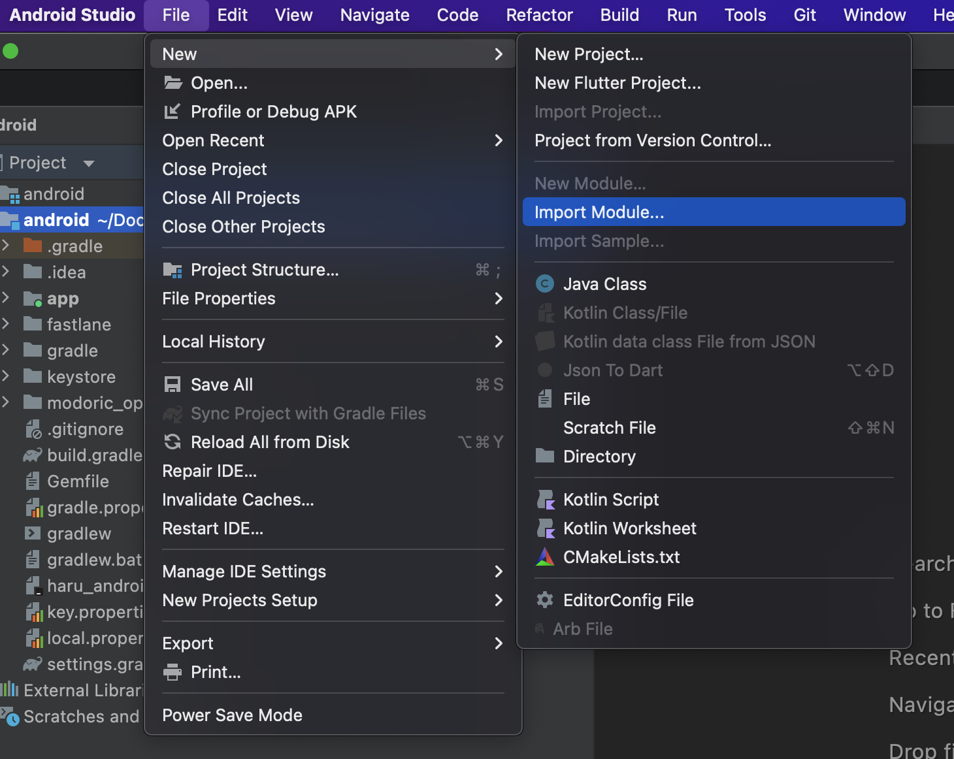The image size is (954, 759).
Task: Click the Gemfile file icon
Action: [33, 481]
